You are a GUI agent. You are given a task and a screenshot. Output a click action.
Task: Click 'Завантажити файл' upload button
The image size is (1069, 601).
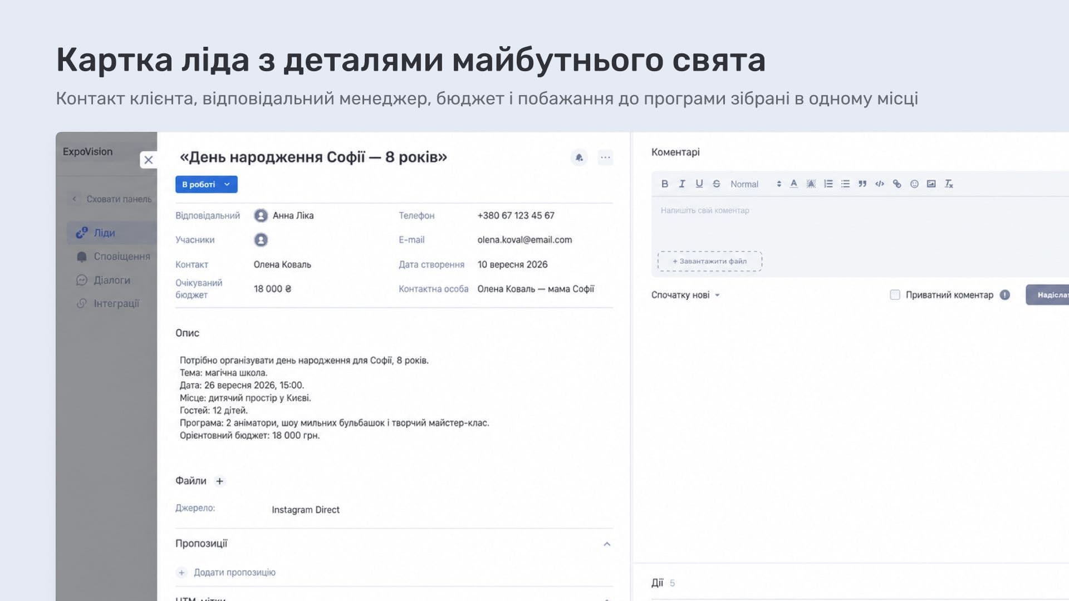[709, 261]
